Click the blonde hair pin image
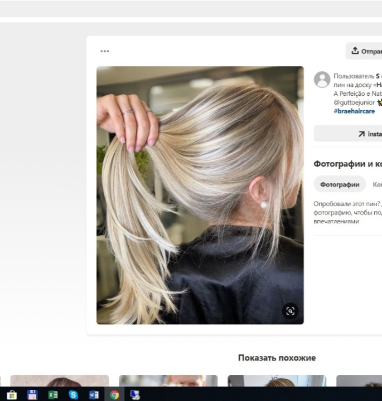 (x=200, y=195)
